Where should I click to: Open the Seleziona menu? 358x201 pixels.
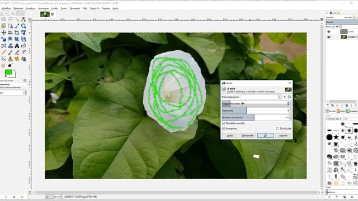[18, 8]
